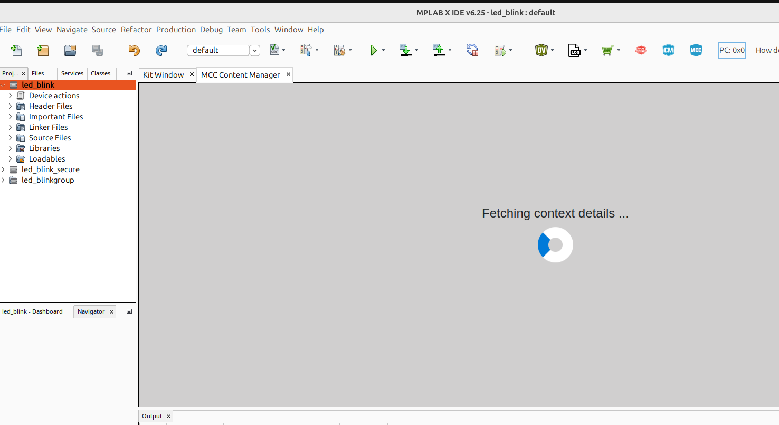Open the Production menu
The image size is (779, 425).
[x=176, y=30]
